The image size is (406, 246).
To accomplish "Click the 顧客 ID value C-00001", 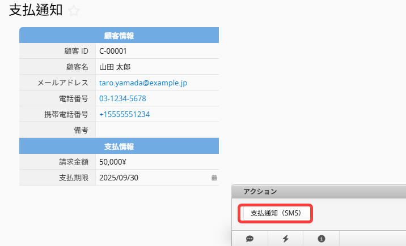I will 112,51.
